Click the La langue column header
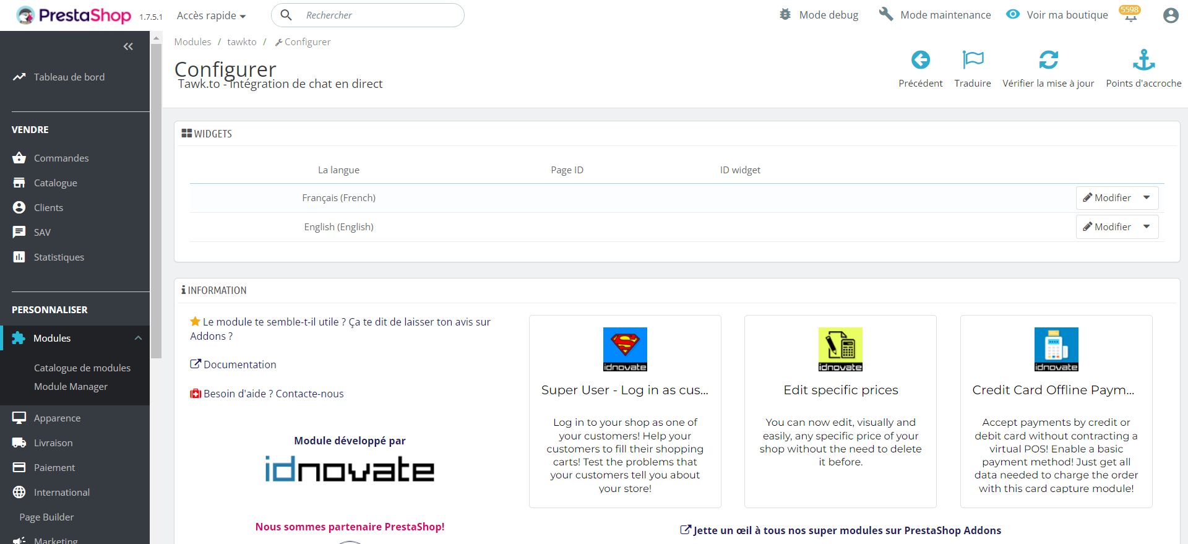1188x544 pixels. (338, 170)
